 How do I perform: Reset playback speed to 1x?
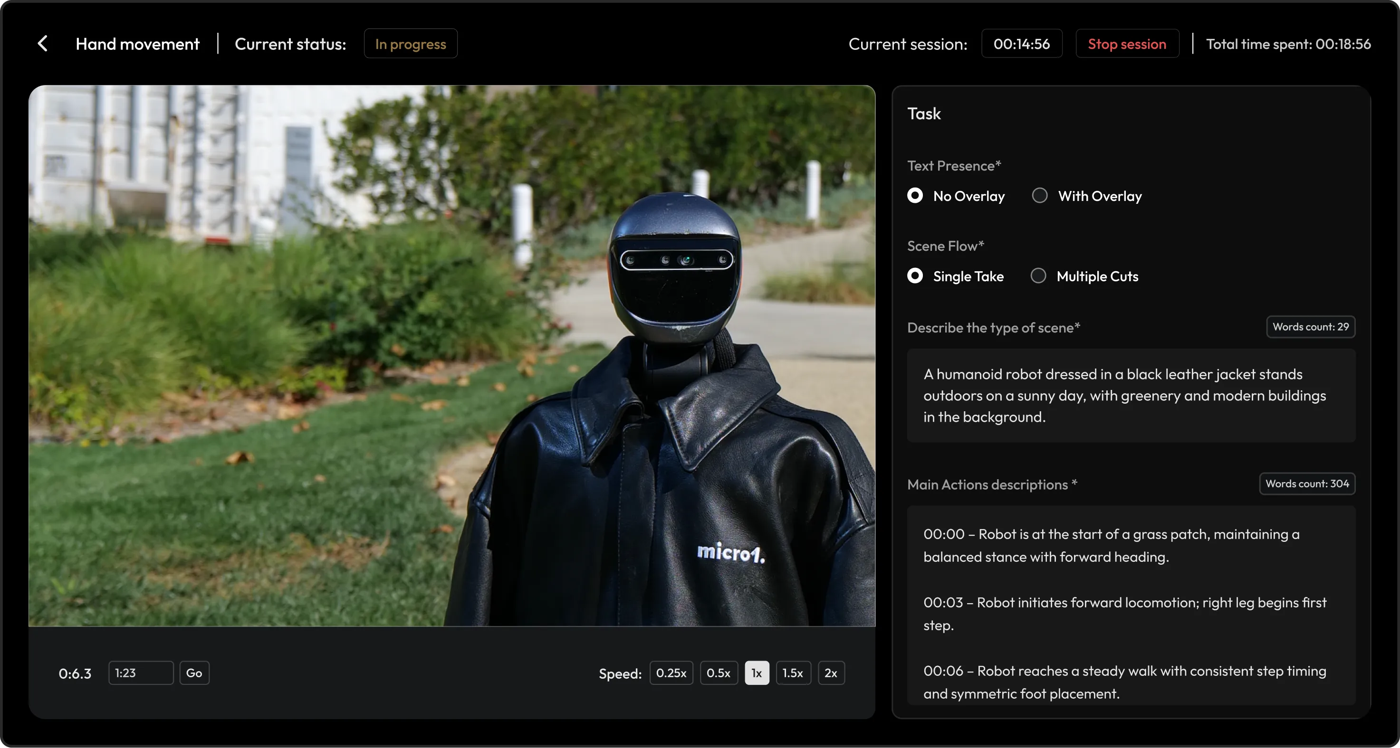pos(756,672)
